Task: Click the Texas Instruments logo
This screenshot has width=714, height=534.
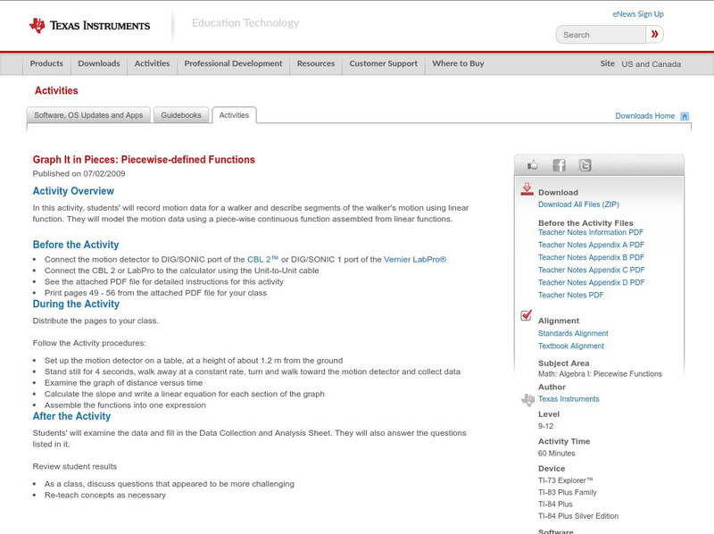Action: click(89, 26)
